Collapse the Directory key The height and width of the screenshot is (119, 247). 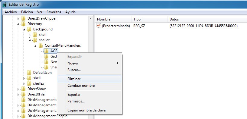18,24
